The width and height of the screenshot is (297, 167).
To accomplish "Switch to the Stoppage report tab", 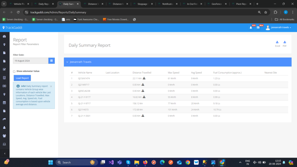I will point(143,4).
